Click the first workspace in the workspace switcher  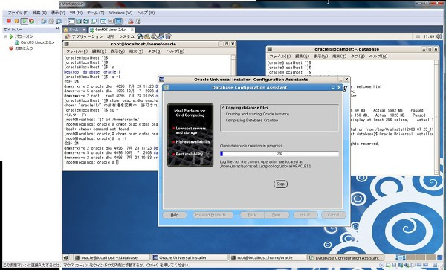tap(401, 257)
